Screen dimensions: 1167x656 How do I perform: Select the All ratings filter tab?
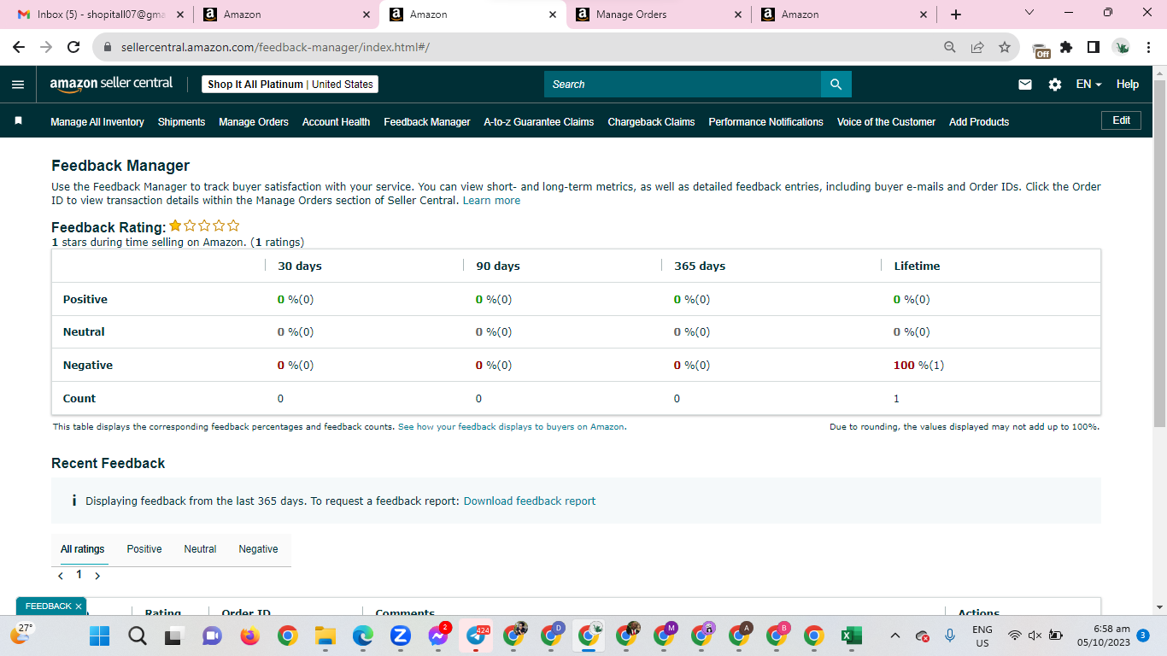click(x=83, y=549)
